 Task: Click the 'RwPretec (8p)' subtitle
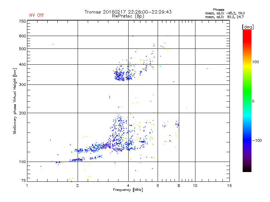(x=128, y=16)
